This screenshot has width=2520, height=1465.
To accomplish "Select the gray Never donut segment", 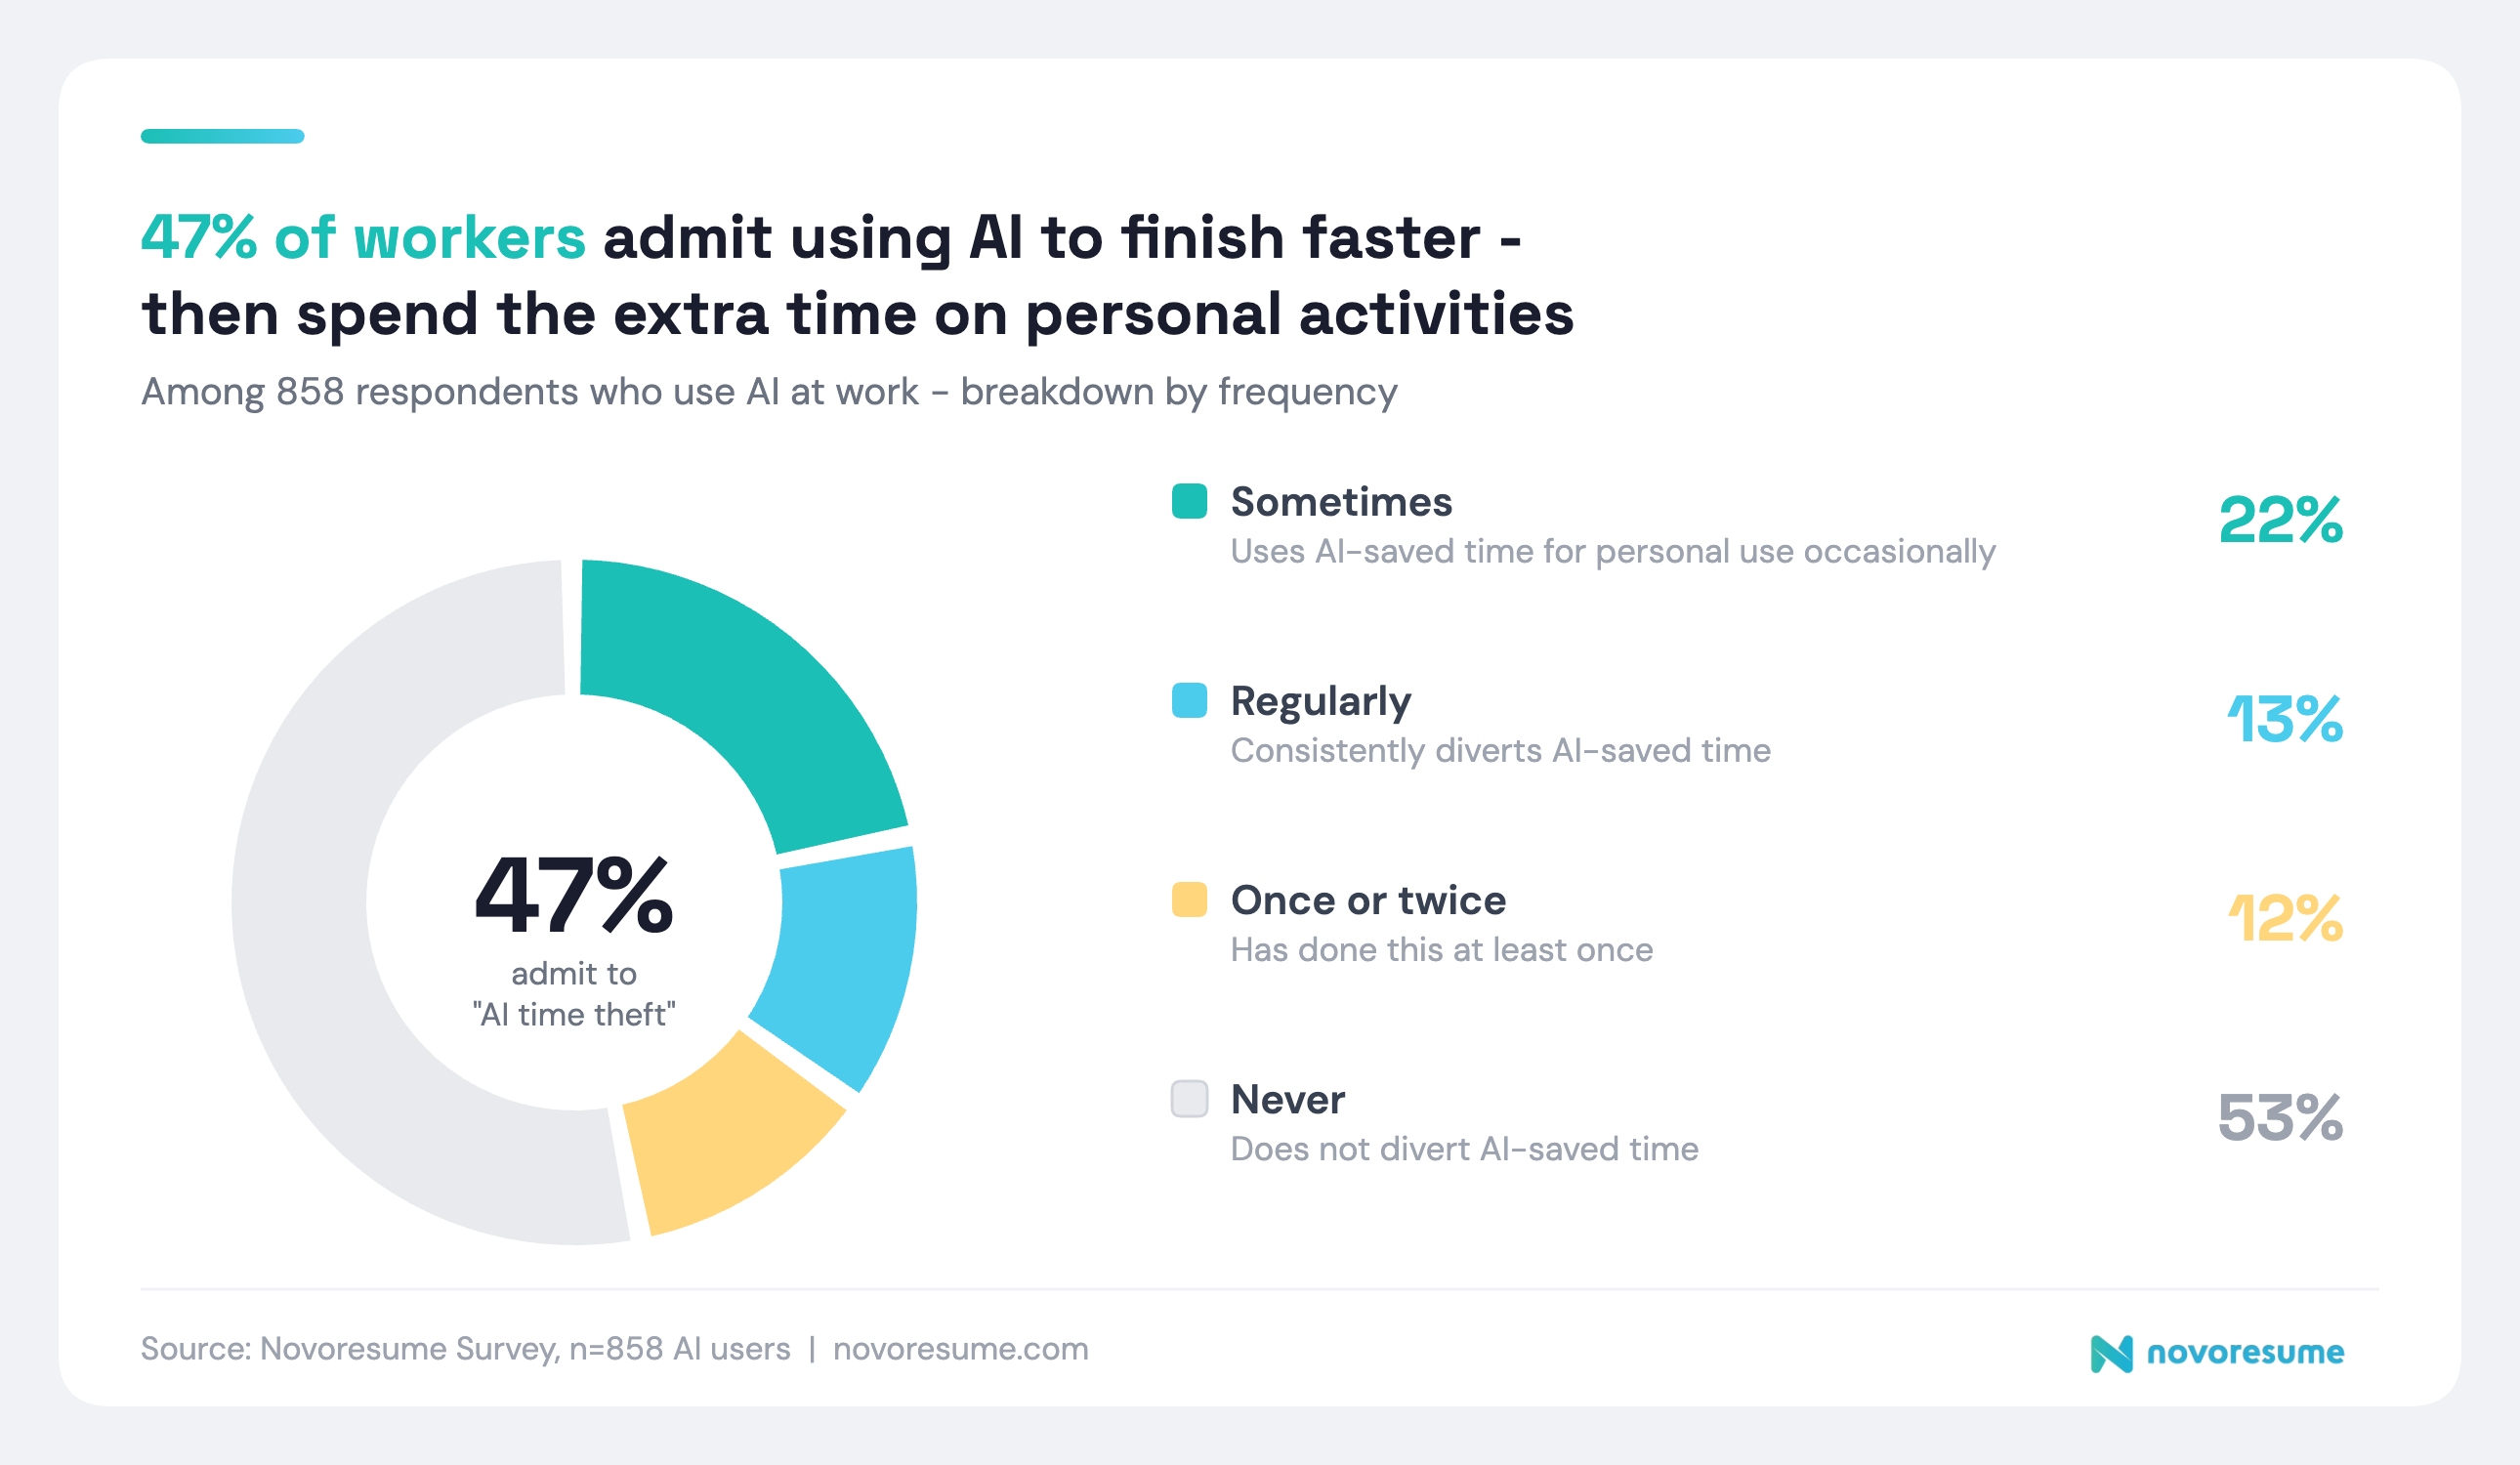I will click(x=330, y=900).
